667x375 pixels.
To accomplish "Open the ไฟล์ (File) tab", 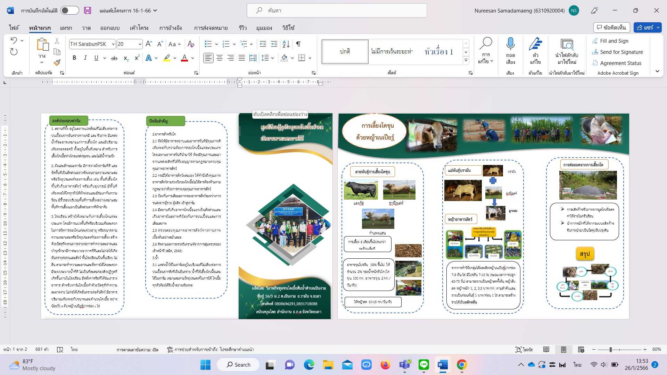I will tap(14, 28).
